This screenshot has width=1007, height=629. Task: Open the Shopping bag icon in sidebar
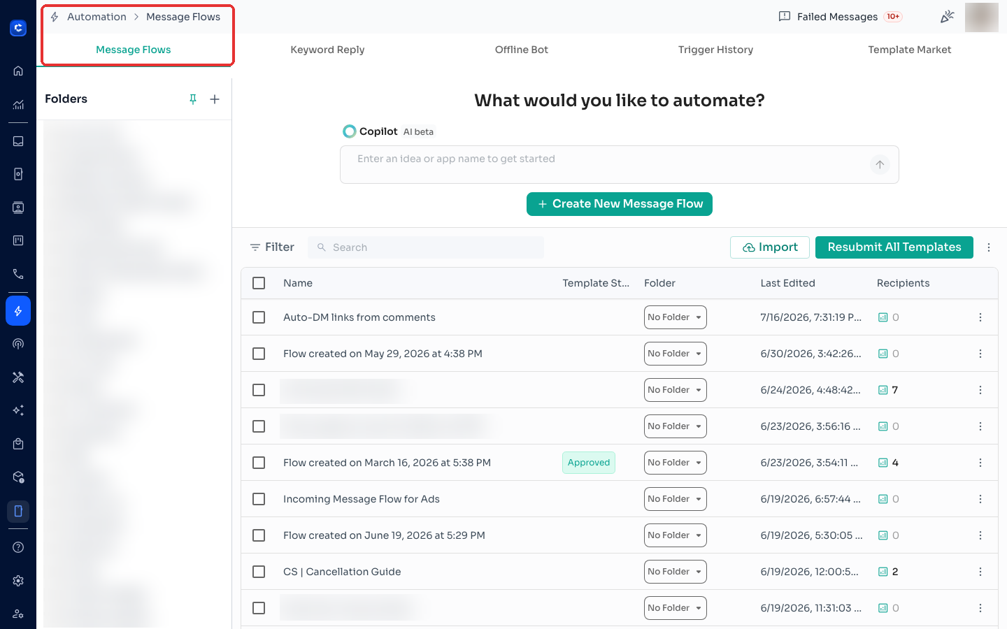tap(18, 444)
